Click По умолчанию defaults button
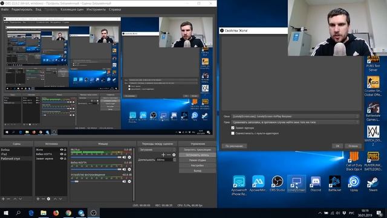 tap(234, 146)
